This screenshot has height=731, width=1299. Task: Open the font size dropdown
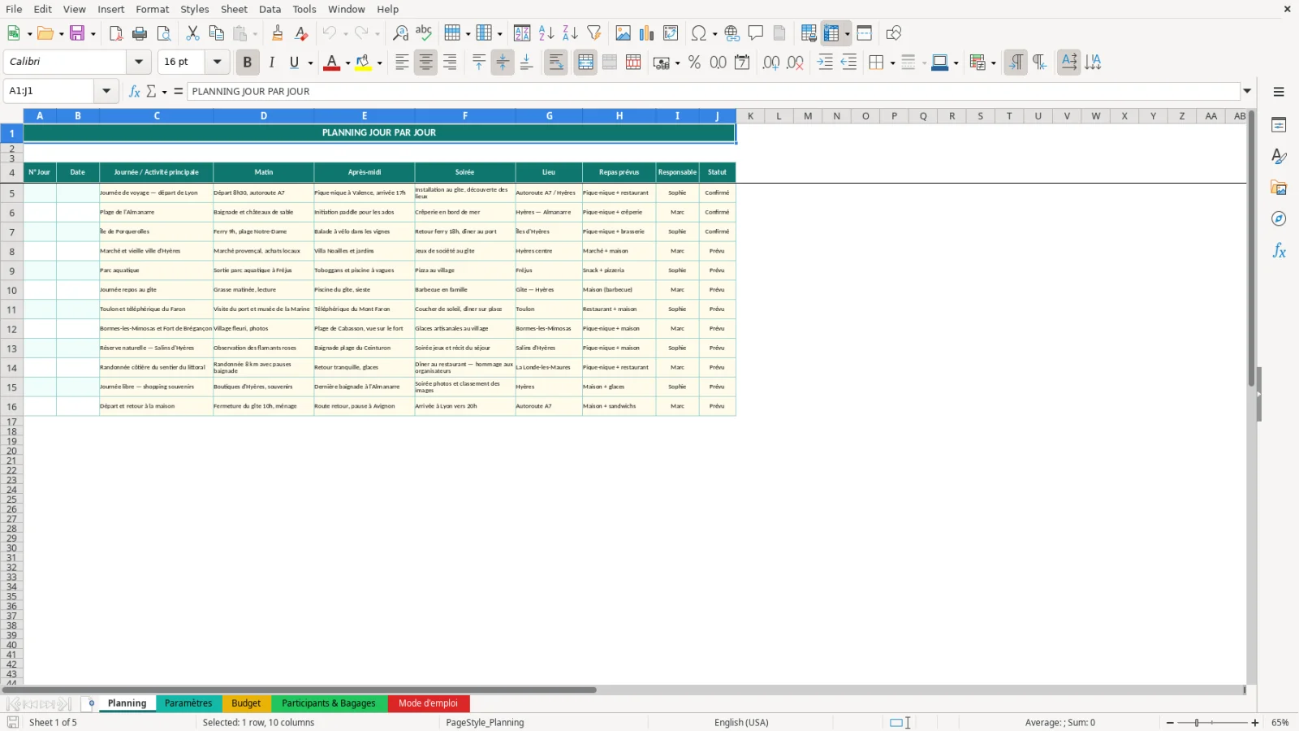tap(217, 62)
